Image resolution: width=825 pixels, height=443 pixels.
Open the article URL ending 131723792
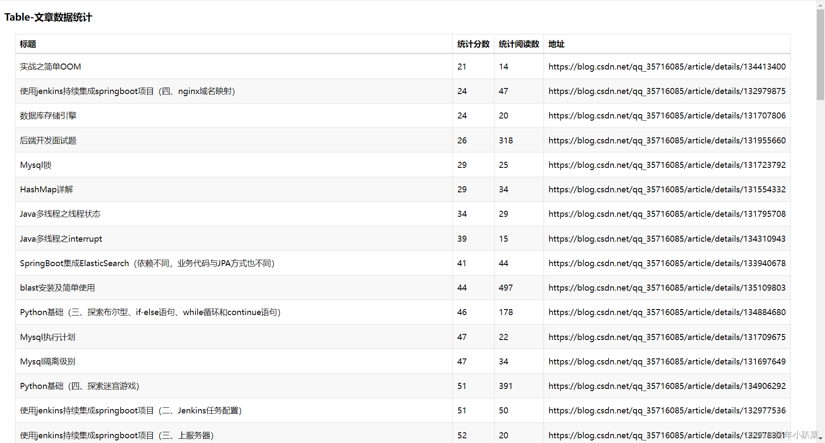pyautogui.click(x=667, y=165)
